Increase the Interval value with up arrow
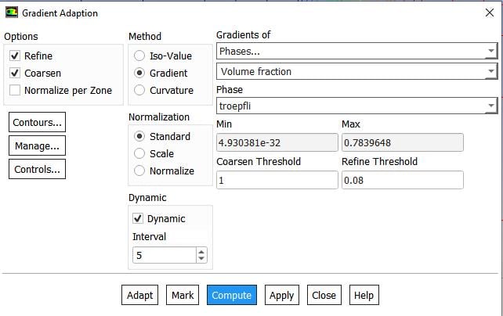 [201, 252]
